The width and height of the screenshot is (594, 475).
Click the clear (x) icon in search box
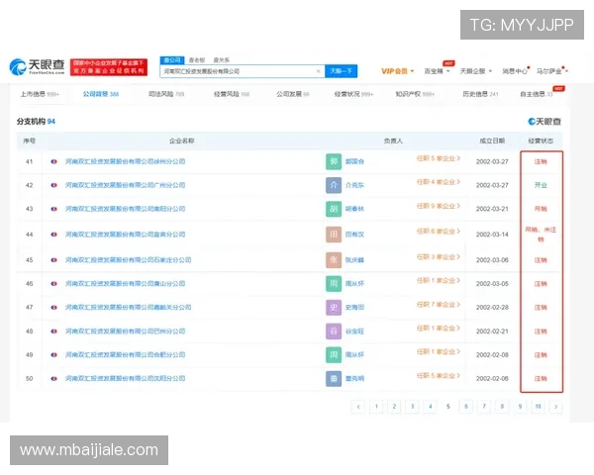(x=318, y=71)
